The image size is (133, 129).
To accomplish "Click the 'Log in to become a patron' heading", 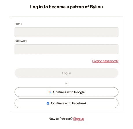I will pyautogui.click(x=66, y=7).
